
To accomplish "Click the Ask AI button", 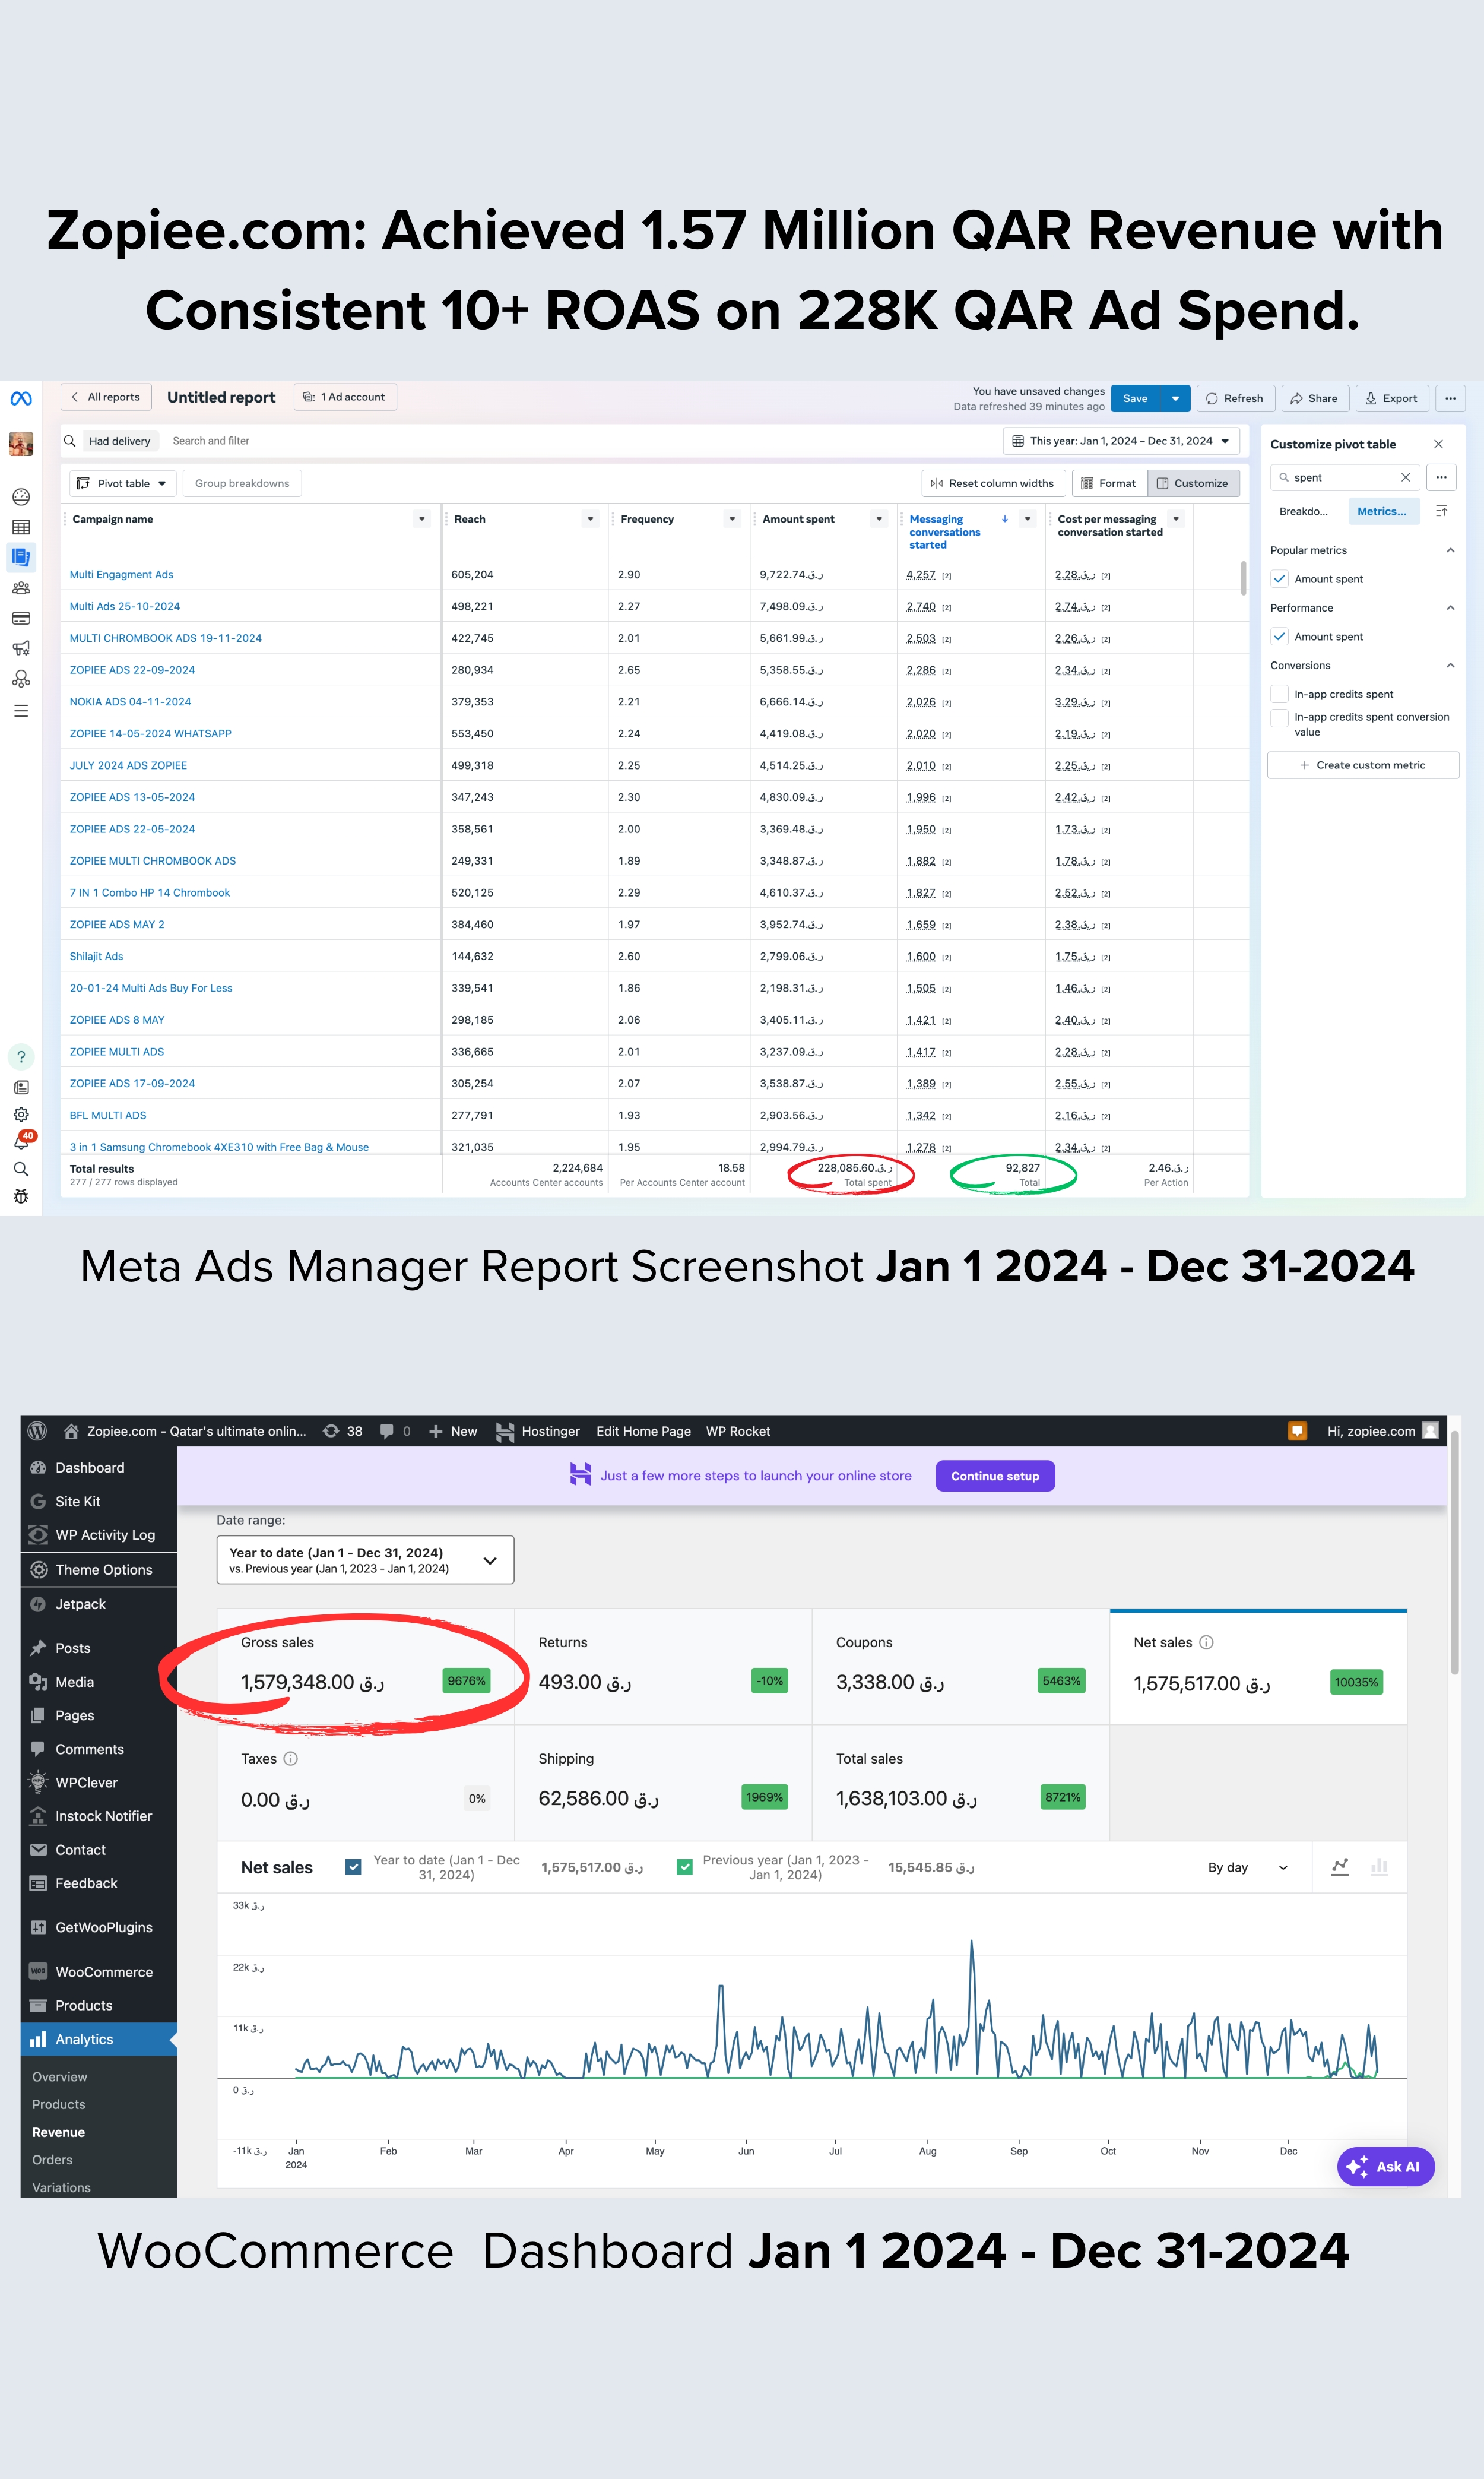I will coord(1385,2167).
